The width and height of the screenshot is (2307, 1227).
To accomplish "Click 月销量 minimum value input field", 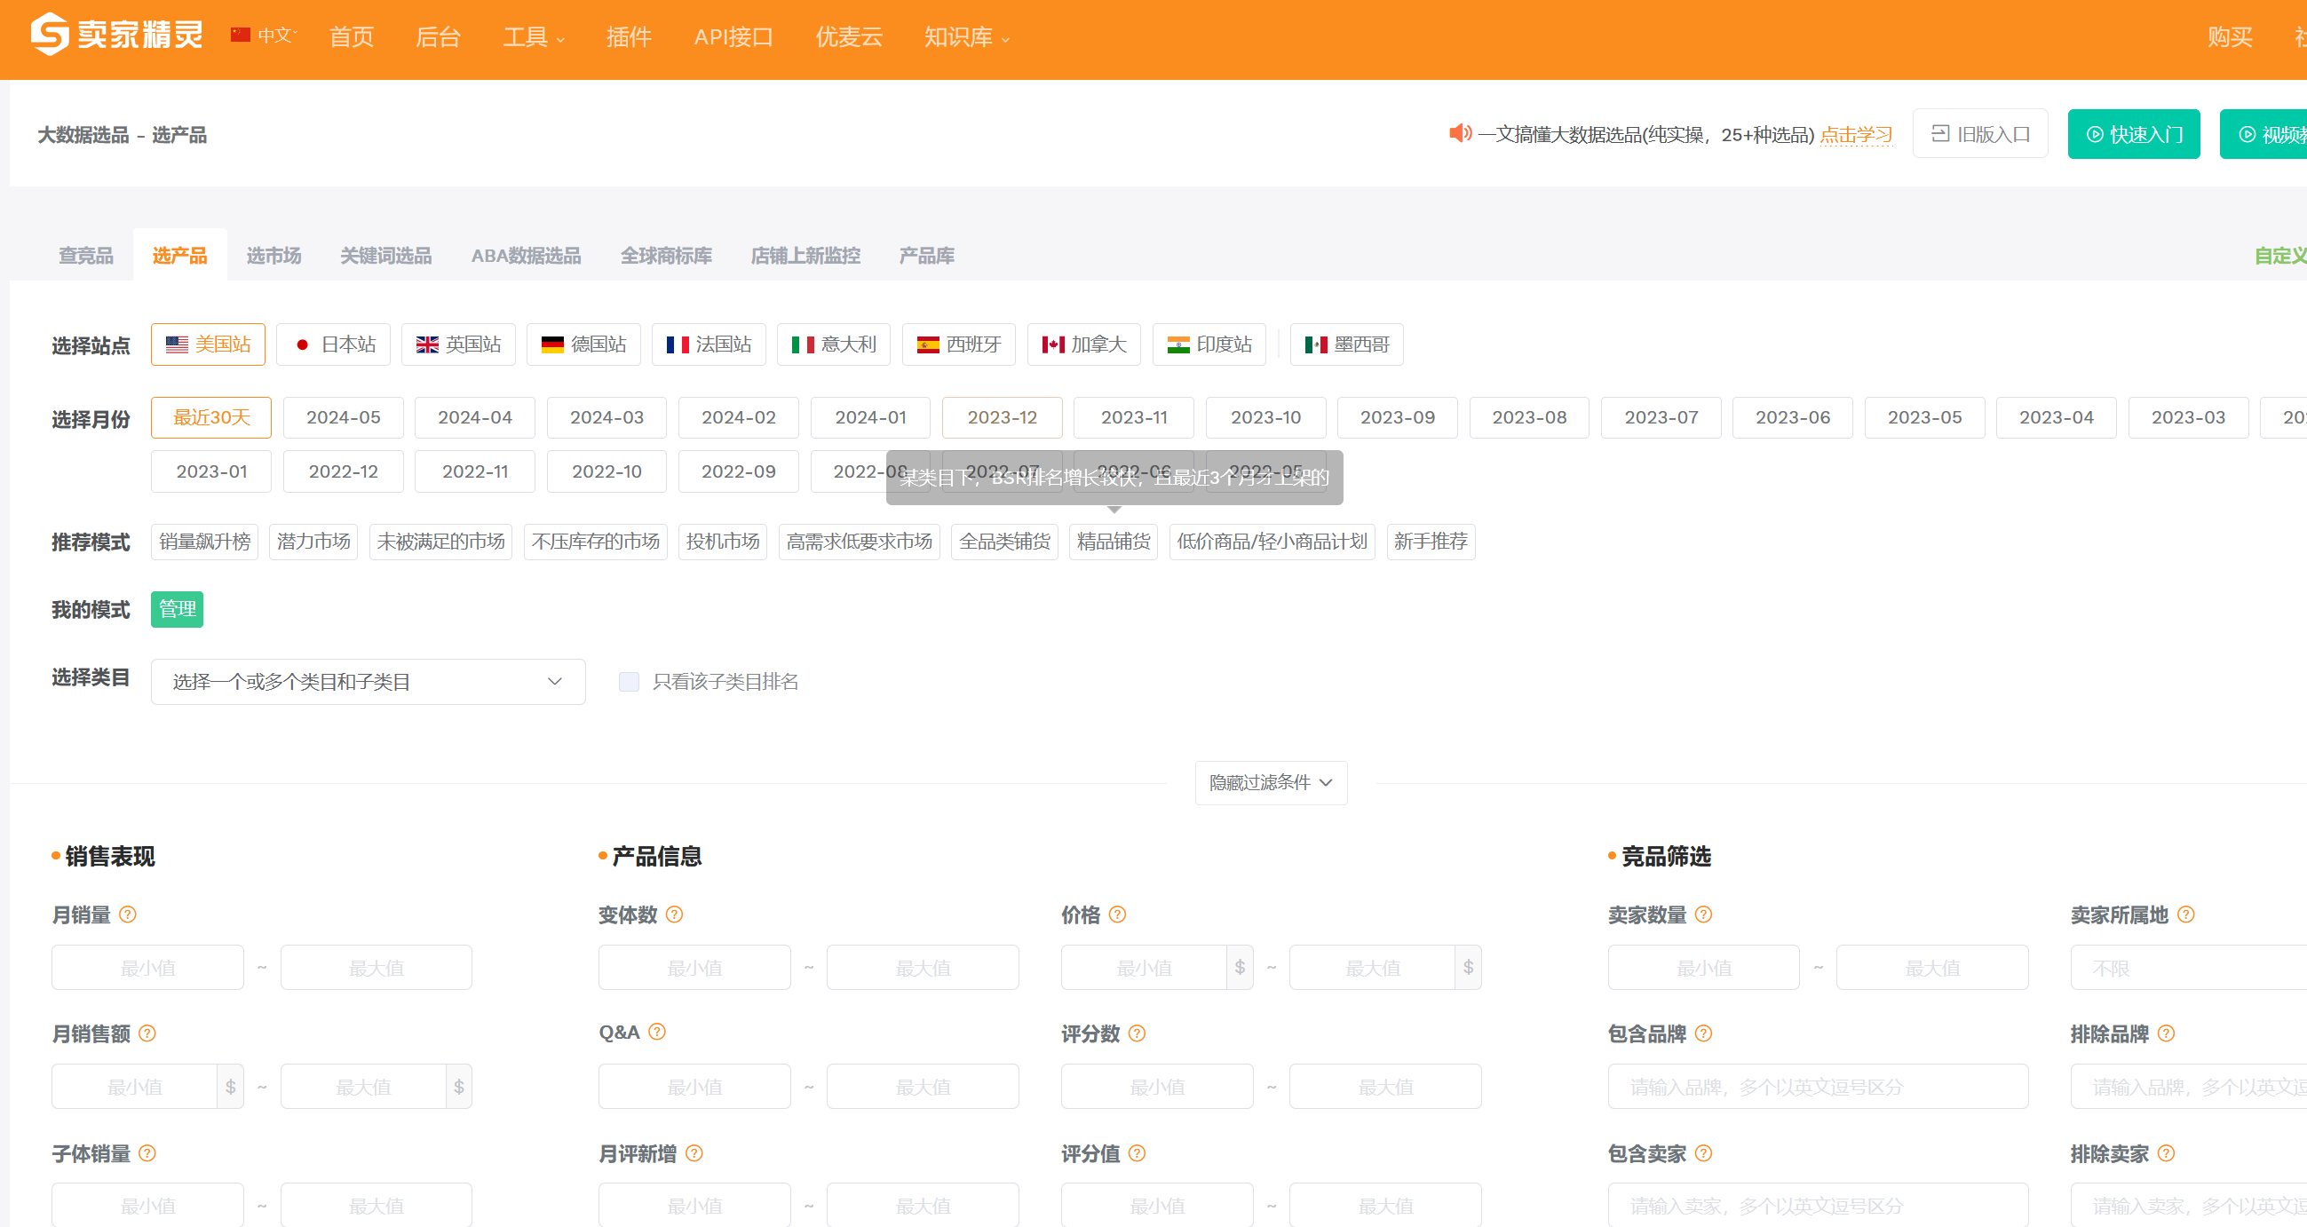I will click(x=147, y=968).
